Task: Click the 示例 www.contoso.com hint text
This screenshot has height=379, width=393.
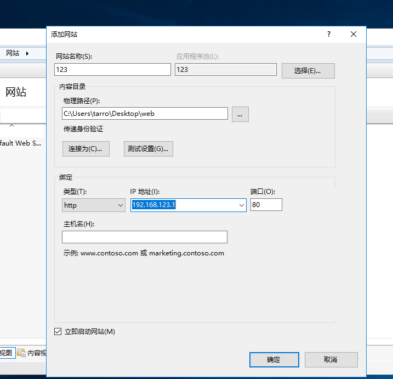Action: coord(144,253)
